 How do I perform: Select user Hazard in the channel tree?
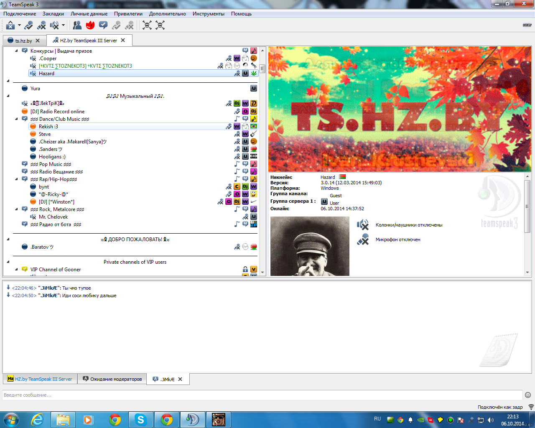coord(143,74)
